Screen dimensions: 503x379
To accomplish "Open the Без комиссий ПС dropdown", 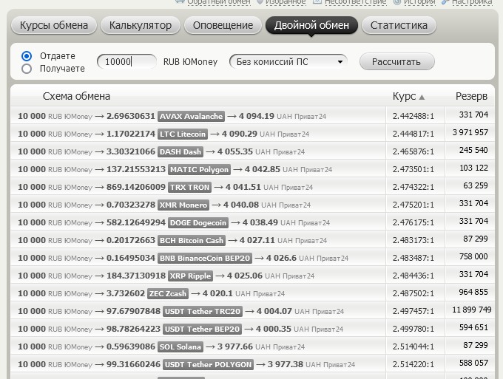I will [x=288, y=61].
